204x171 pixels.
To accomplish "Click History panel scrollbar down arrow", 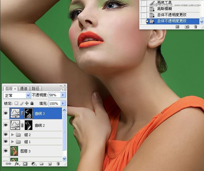I will (202, 22).
